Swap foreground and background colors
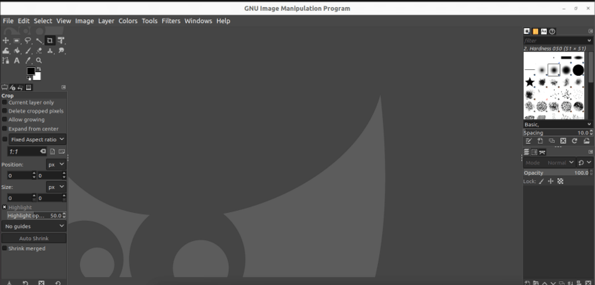 pos(39,69)
